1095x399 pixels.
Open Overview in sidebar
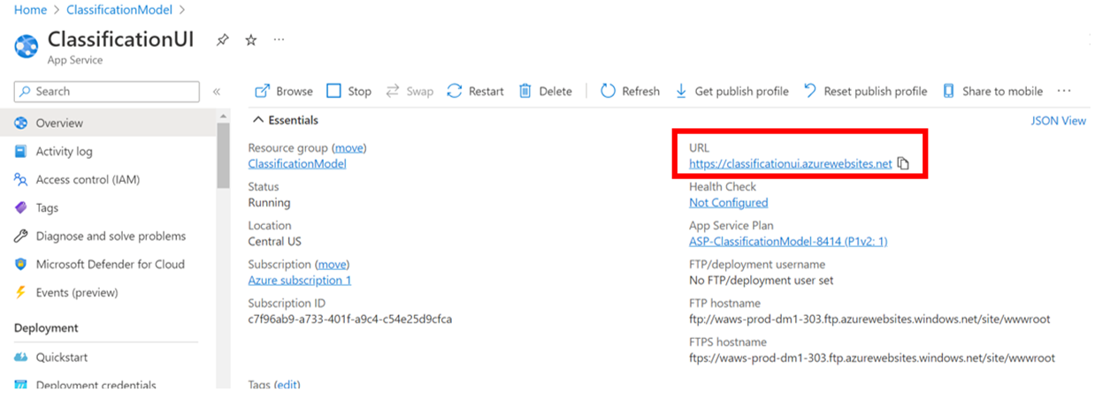(108, 123)
